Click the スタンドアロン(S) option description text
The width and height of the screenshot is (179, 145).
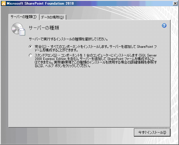pos(96,61)
